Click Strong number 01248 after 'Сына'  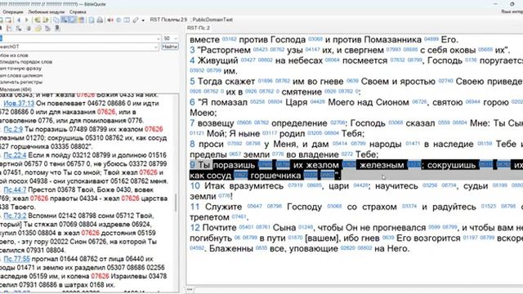[x=306, y=228]
